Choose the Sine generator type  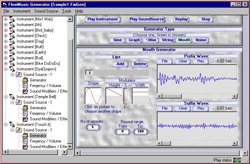[118, 40]
